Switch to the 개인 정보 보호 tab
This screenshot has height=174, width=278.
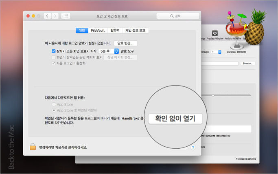click(136, 31)
